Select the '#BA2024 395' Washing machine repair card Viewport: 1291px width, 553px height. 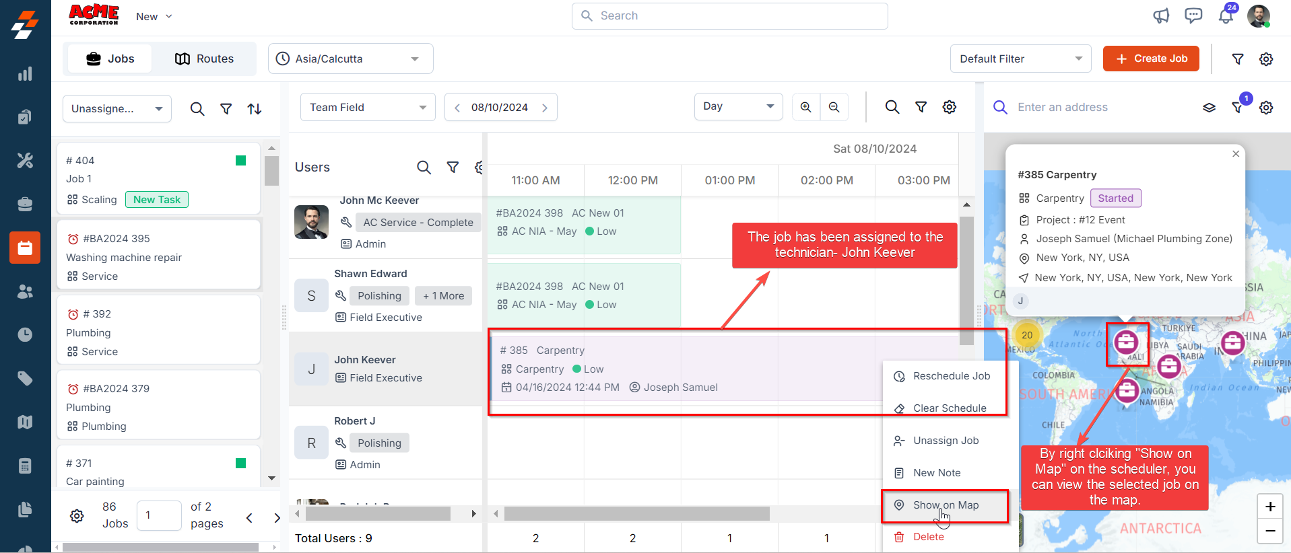(x=159, y=255)
